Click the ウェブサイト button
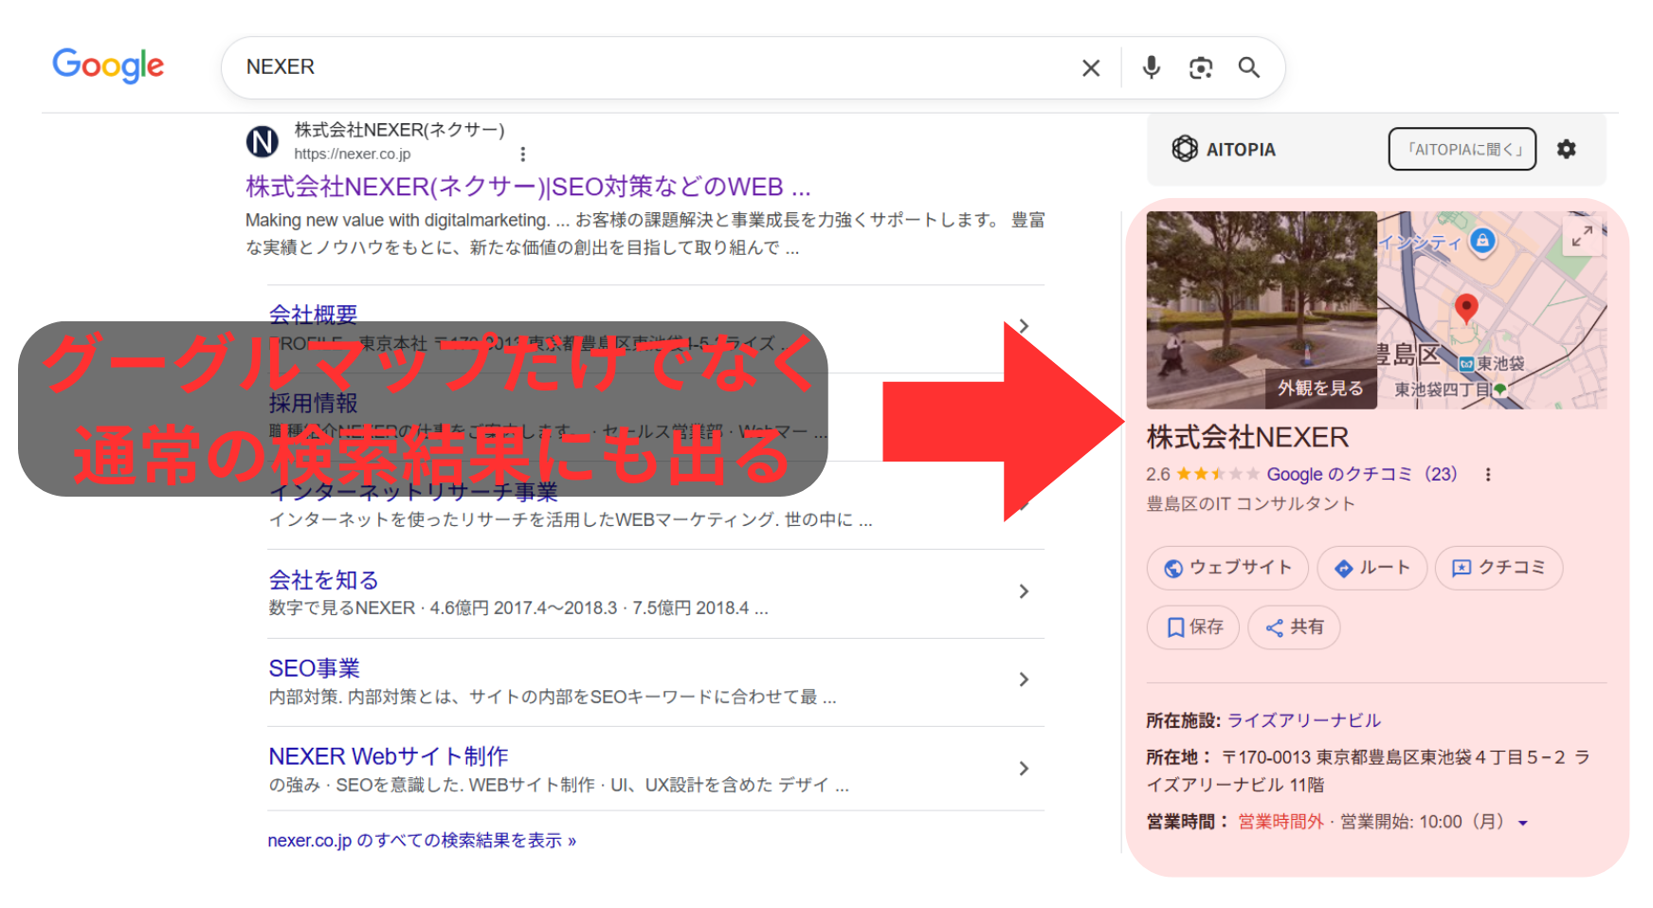 pyautogui.click(x=1227, y=568)
